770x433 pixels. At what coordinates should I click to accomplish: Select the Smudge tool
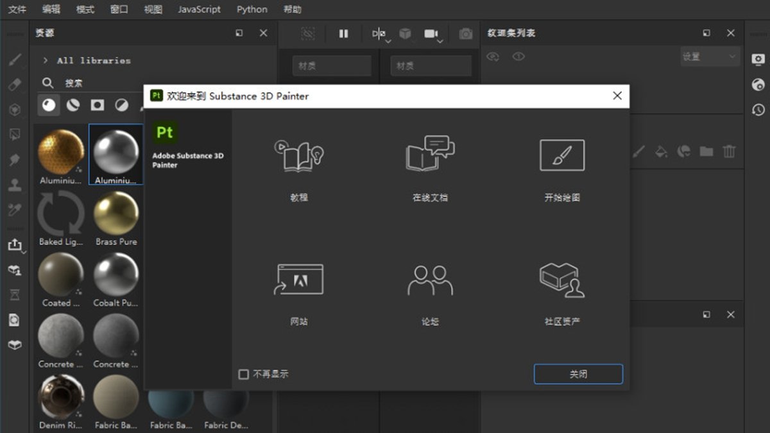coord(15,160)
